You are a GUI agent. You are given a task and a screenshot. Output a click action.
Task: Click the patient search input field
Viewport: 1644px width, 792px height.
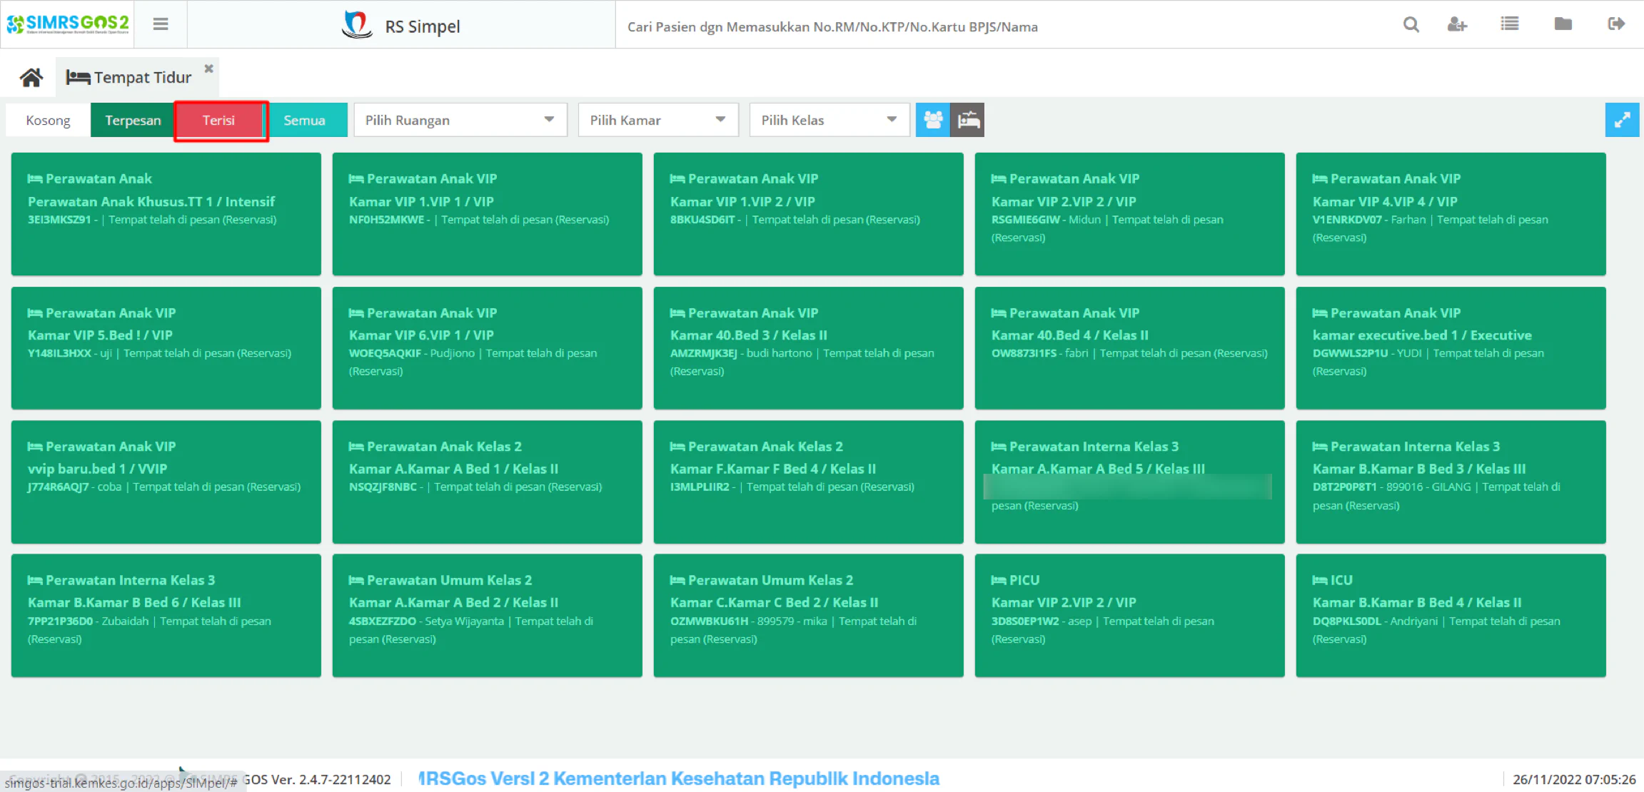click(999, 27)
